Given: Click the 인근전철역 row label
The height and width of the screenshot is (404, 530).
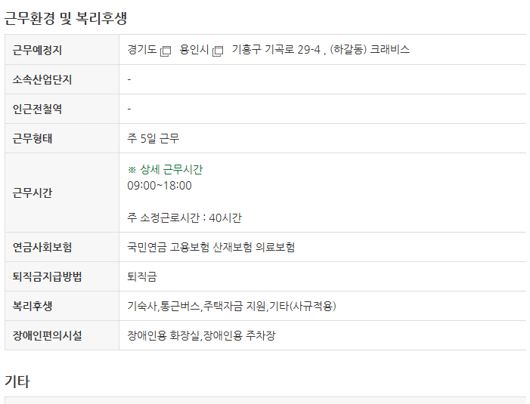Looking at the screenshot, I should [37, 109].
